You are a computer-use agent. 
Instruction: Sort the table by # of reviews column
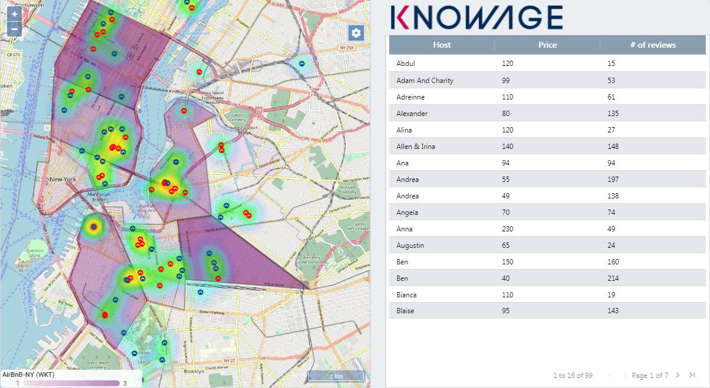pos(653,45)
